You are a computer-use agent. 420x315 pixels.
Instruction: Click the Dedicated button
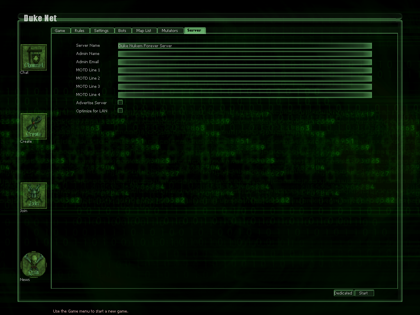[343, 293]
